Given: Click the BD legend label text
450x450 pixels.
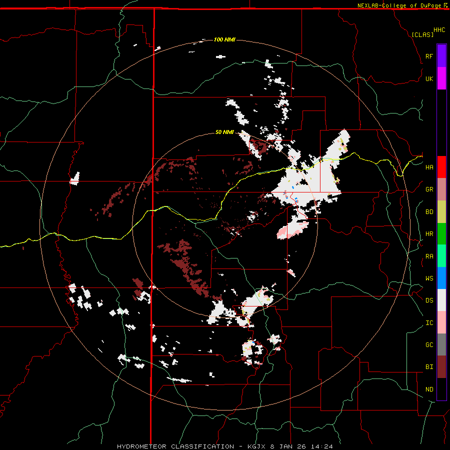Looking at the screenshot, I should [x=429, y=212].
